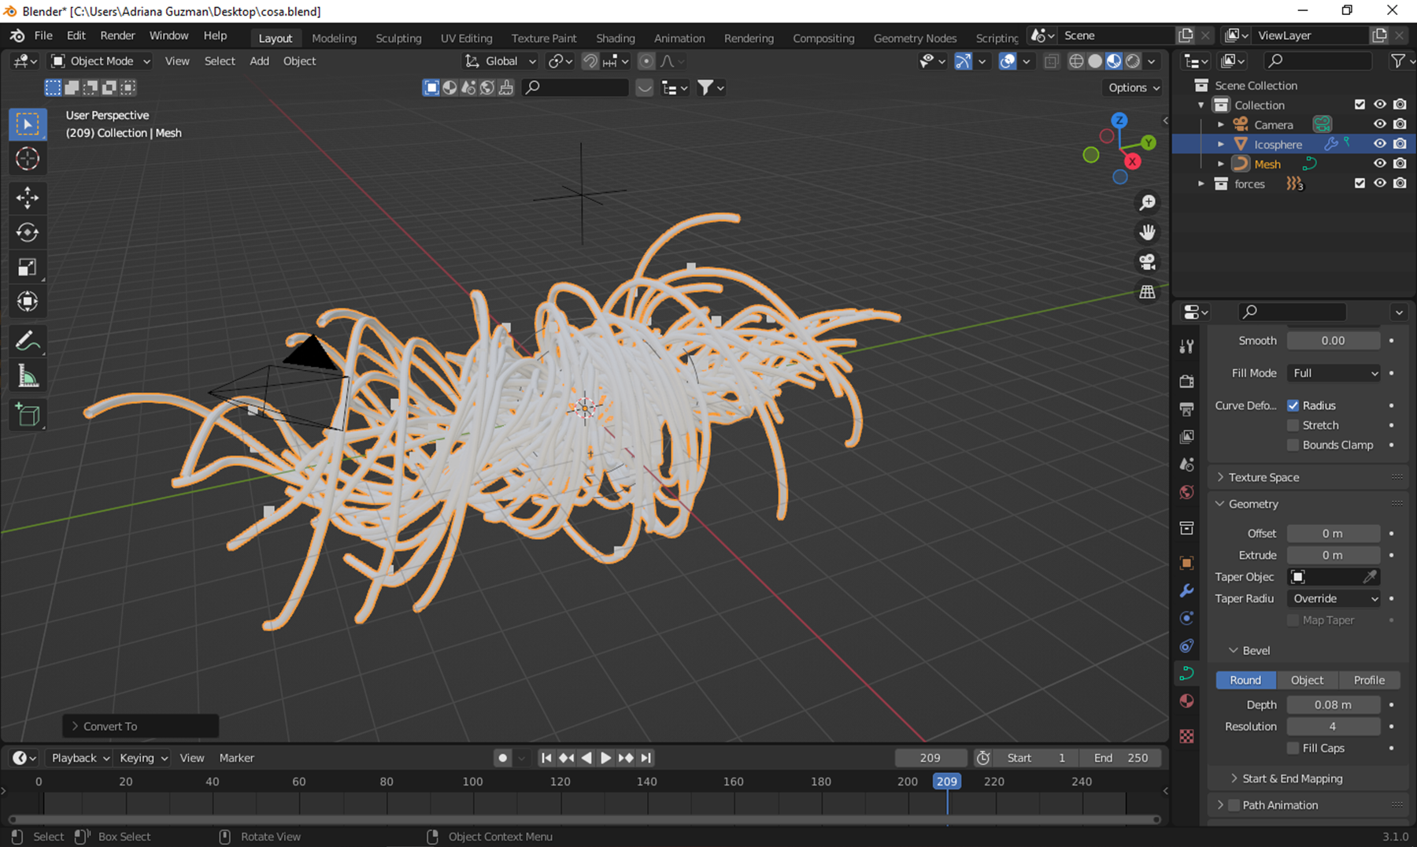
Task: Expand the forces collection tree
Action: pos(1201,183)
